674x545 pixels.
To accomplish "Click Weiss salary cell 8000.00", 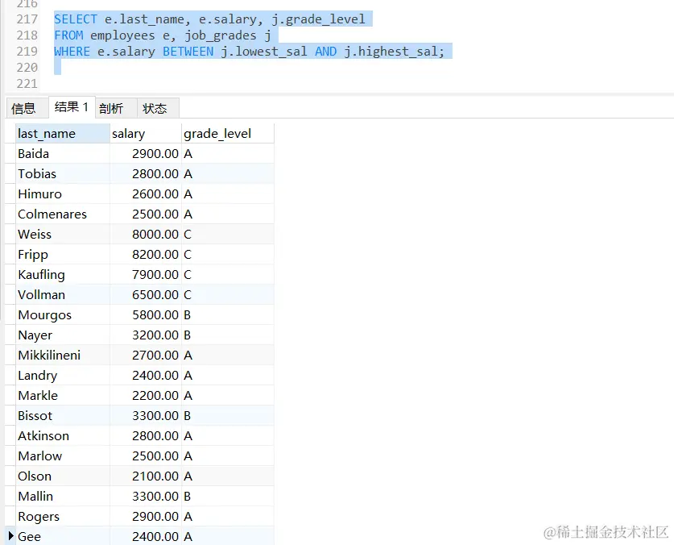I will [x=146, y=234].
